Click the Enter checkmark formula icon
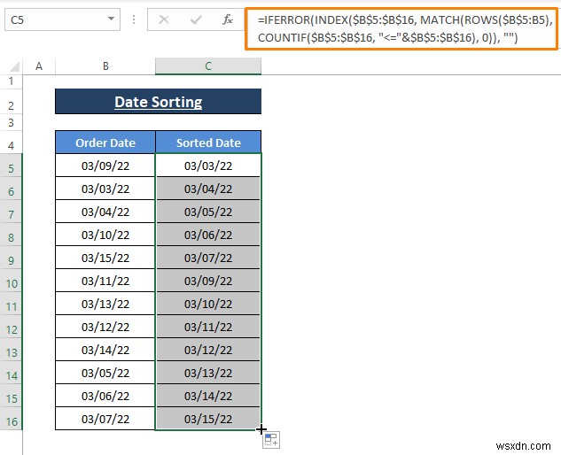561x455 pixels. tap(196, 19)
